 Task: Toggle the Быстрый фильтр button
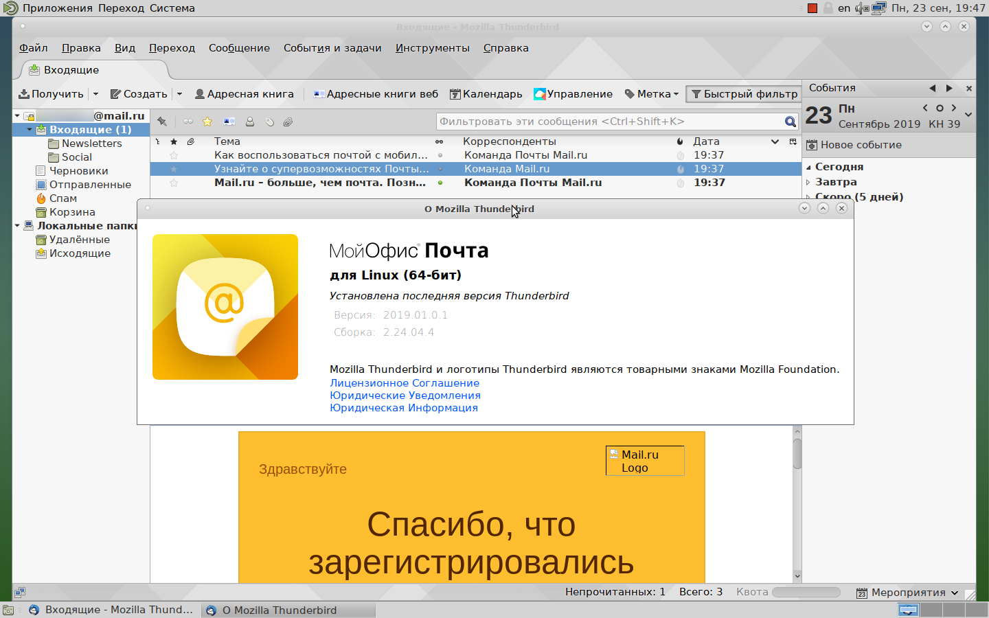[744, 94]
